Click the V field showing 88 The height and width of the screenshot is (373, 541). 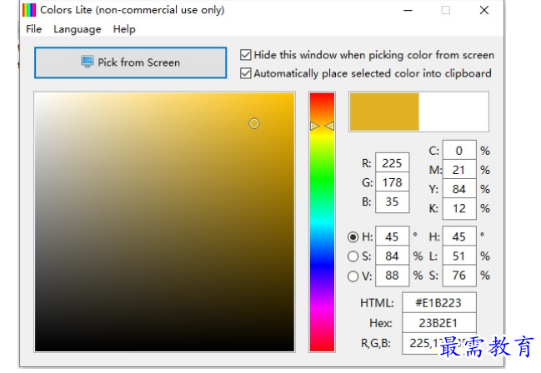pos(392,276)
